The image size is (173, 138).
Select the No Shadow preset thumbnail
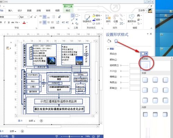click(x=145, y=65)
